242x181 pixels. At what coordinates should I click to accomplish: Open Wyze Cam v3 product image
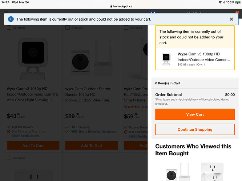point(33,59)
